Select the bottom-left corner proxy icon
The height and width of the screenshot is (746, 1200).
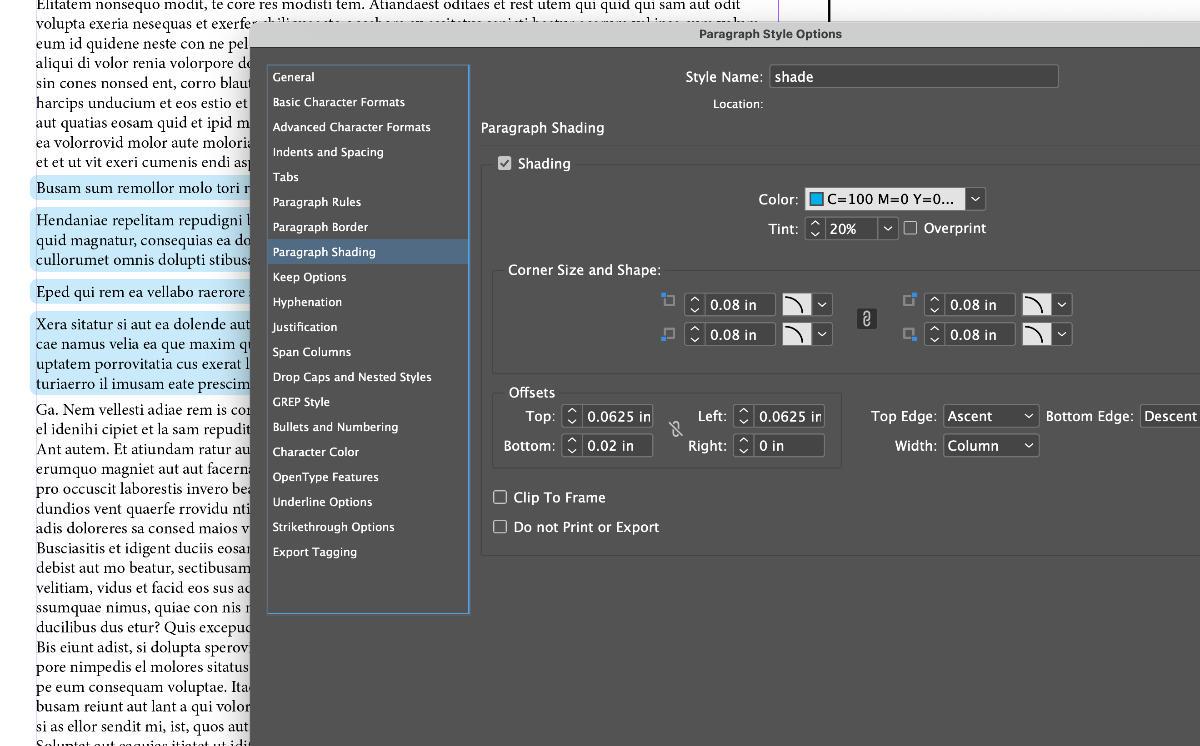pos(667,334)
